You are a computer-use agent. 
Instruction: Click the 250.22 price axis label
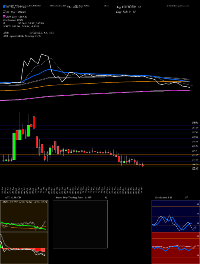click(x=195, y=137)
